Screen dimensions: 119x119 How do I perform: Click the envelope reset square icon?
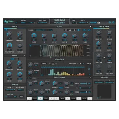click(x=56, y=64)
